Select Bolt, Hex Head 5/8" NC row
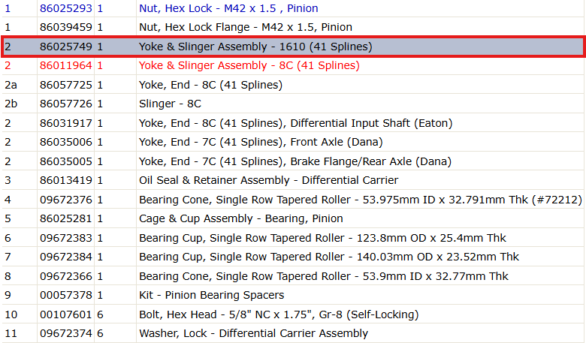 coord(293,314)
